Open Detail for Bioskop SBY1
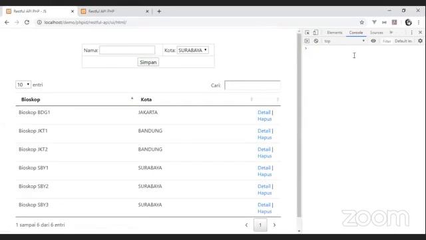 click(264, 167)
